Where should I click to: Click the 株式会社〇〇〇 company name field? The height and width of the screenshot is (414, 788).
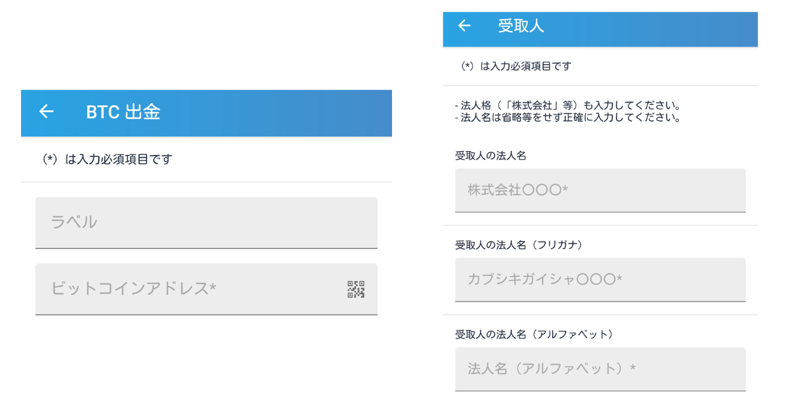(600, 191)
